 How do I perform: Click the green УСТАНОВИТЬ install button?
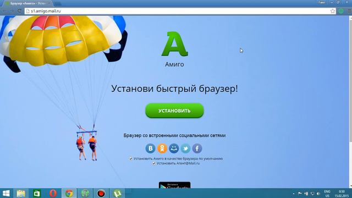point(174,111)
